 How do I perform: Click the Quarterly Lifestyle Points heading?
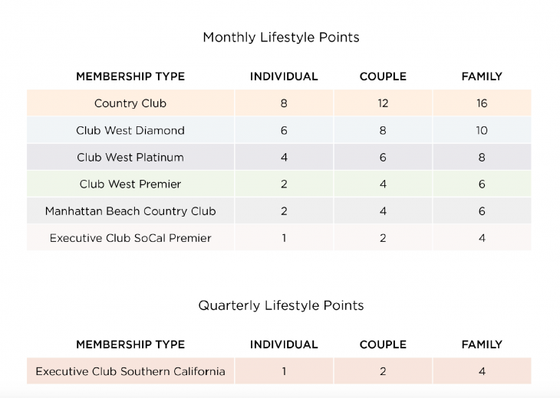[281, 305]
